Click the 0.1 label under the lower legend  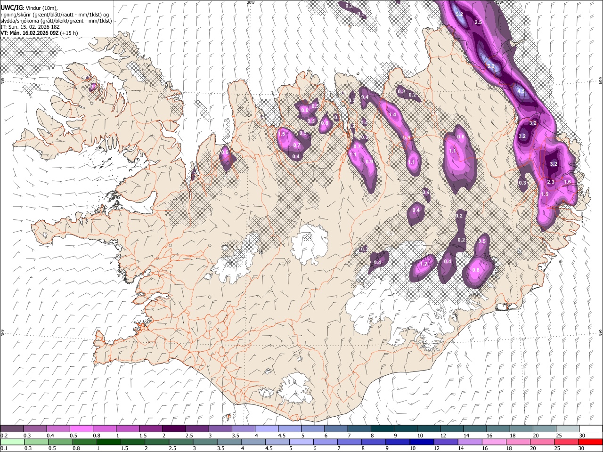pos(3,448)
